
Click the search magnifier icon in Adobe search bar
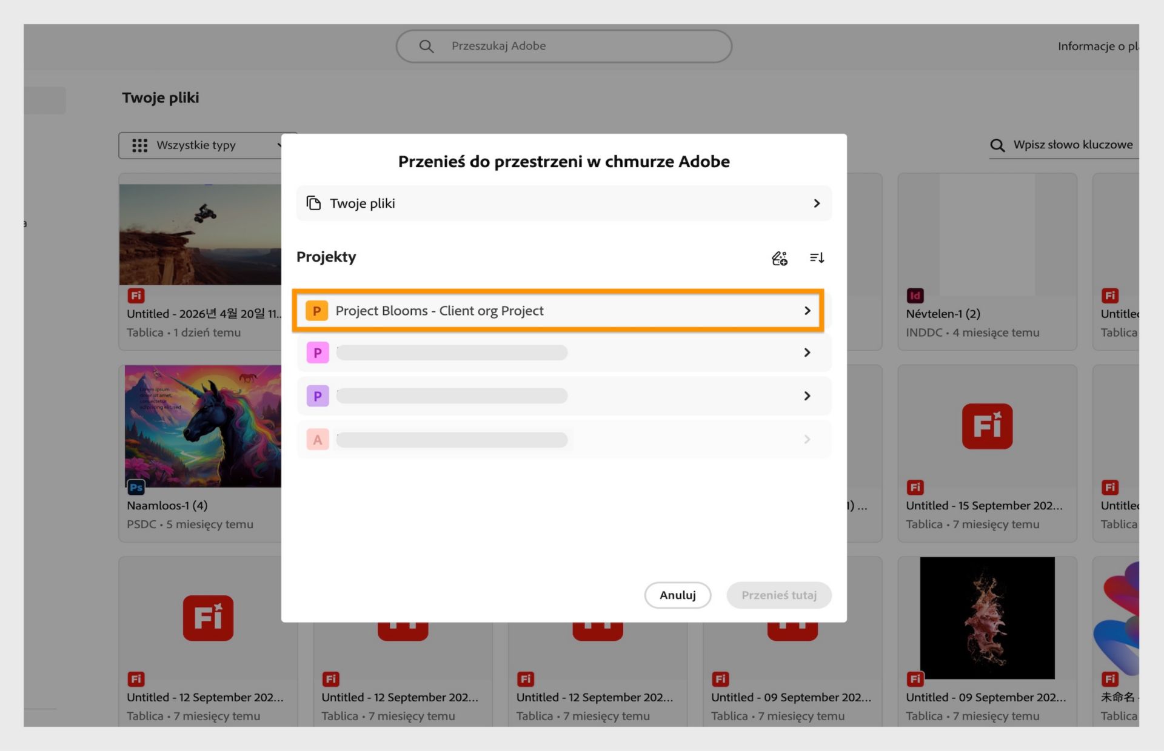coord(426,46)
